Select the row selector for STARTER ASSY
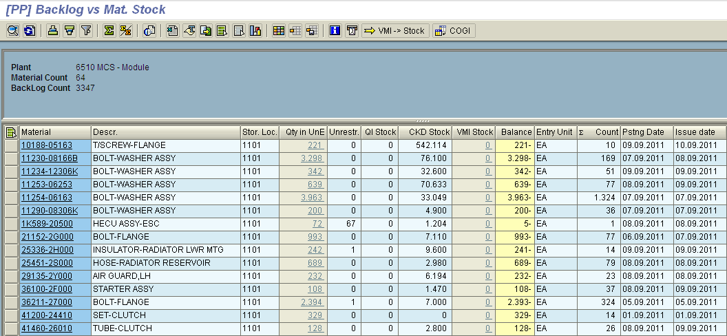The width and height of the screenshot is (727, 336). (x=11, y=289)
